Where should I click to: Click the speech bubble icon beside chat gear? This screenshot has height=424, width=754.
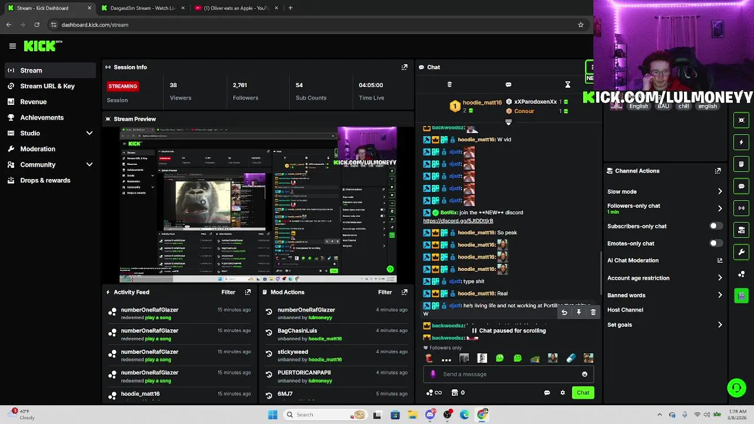[x=547, y=393]
